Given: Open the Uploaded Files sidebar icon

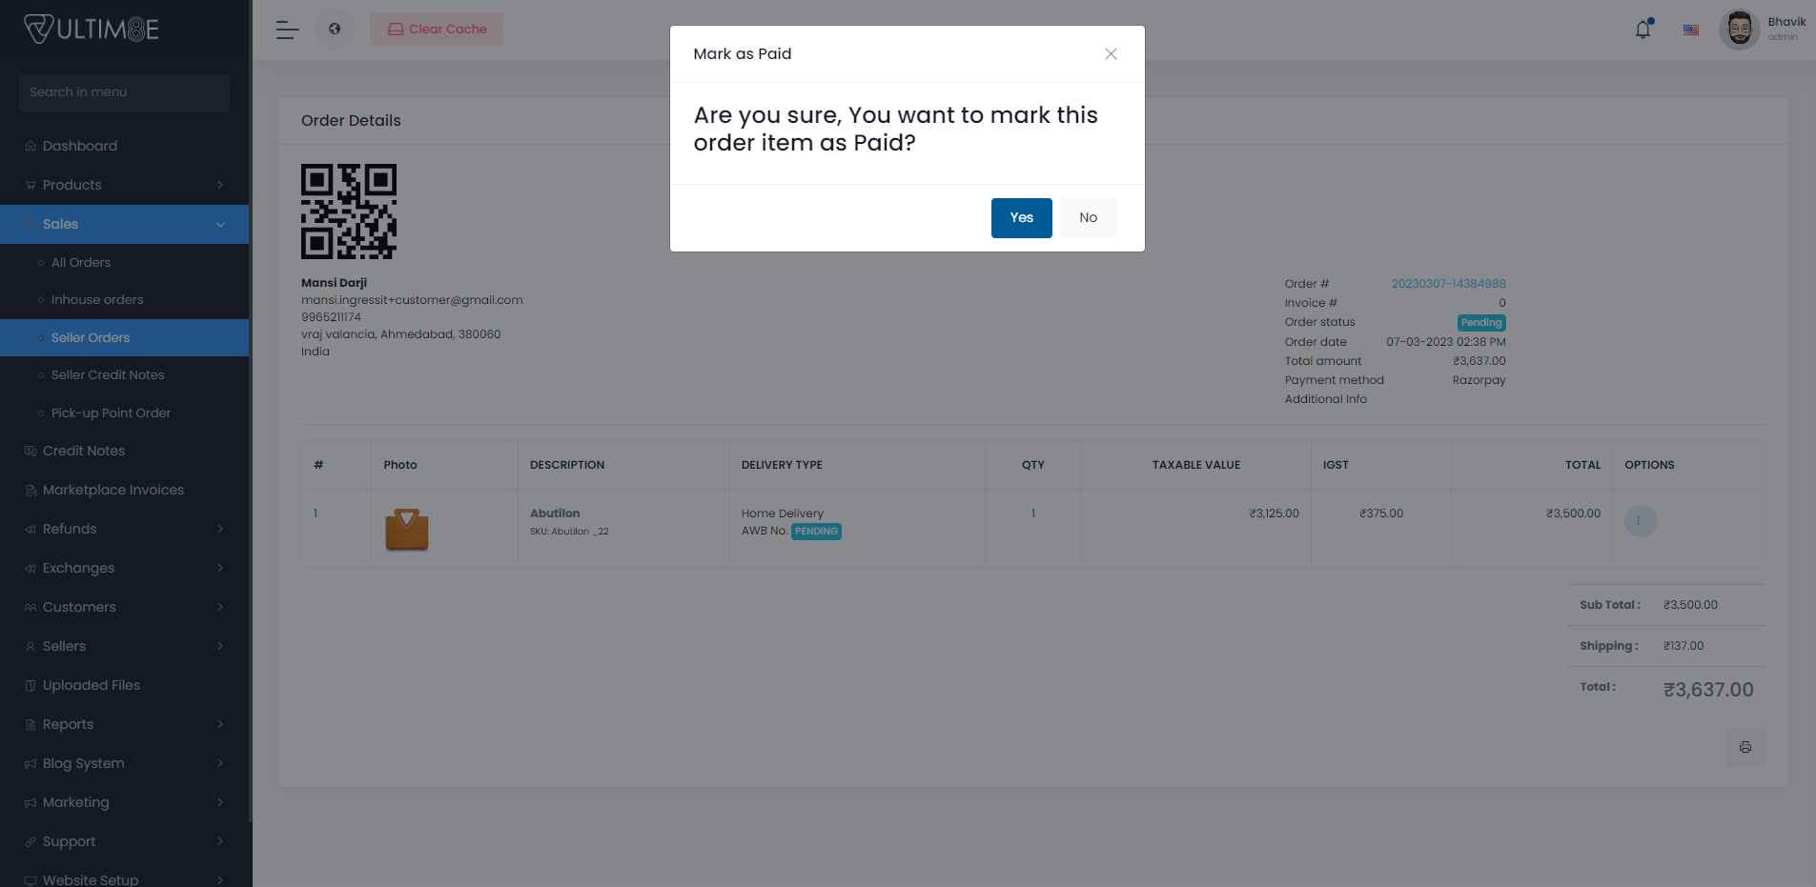Looking at the screenshot, I should tap(30, 684).
